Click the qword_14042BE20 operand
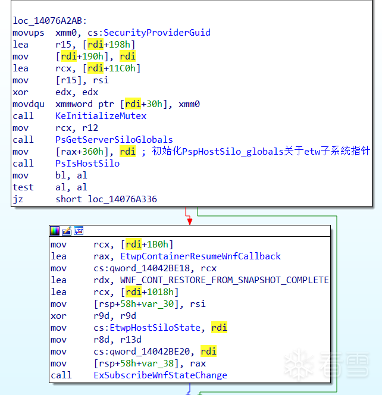The height and width of the screenshot is (395, 382). pos(150,352)
